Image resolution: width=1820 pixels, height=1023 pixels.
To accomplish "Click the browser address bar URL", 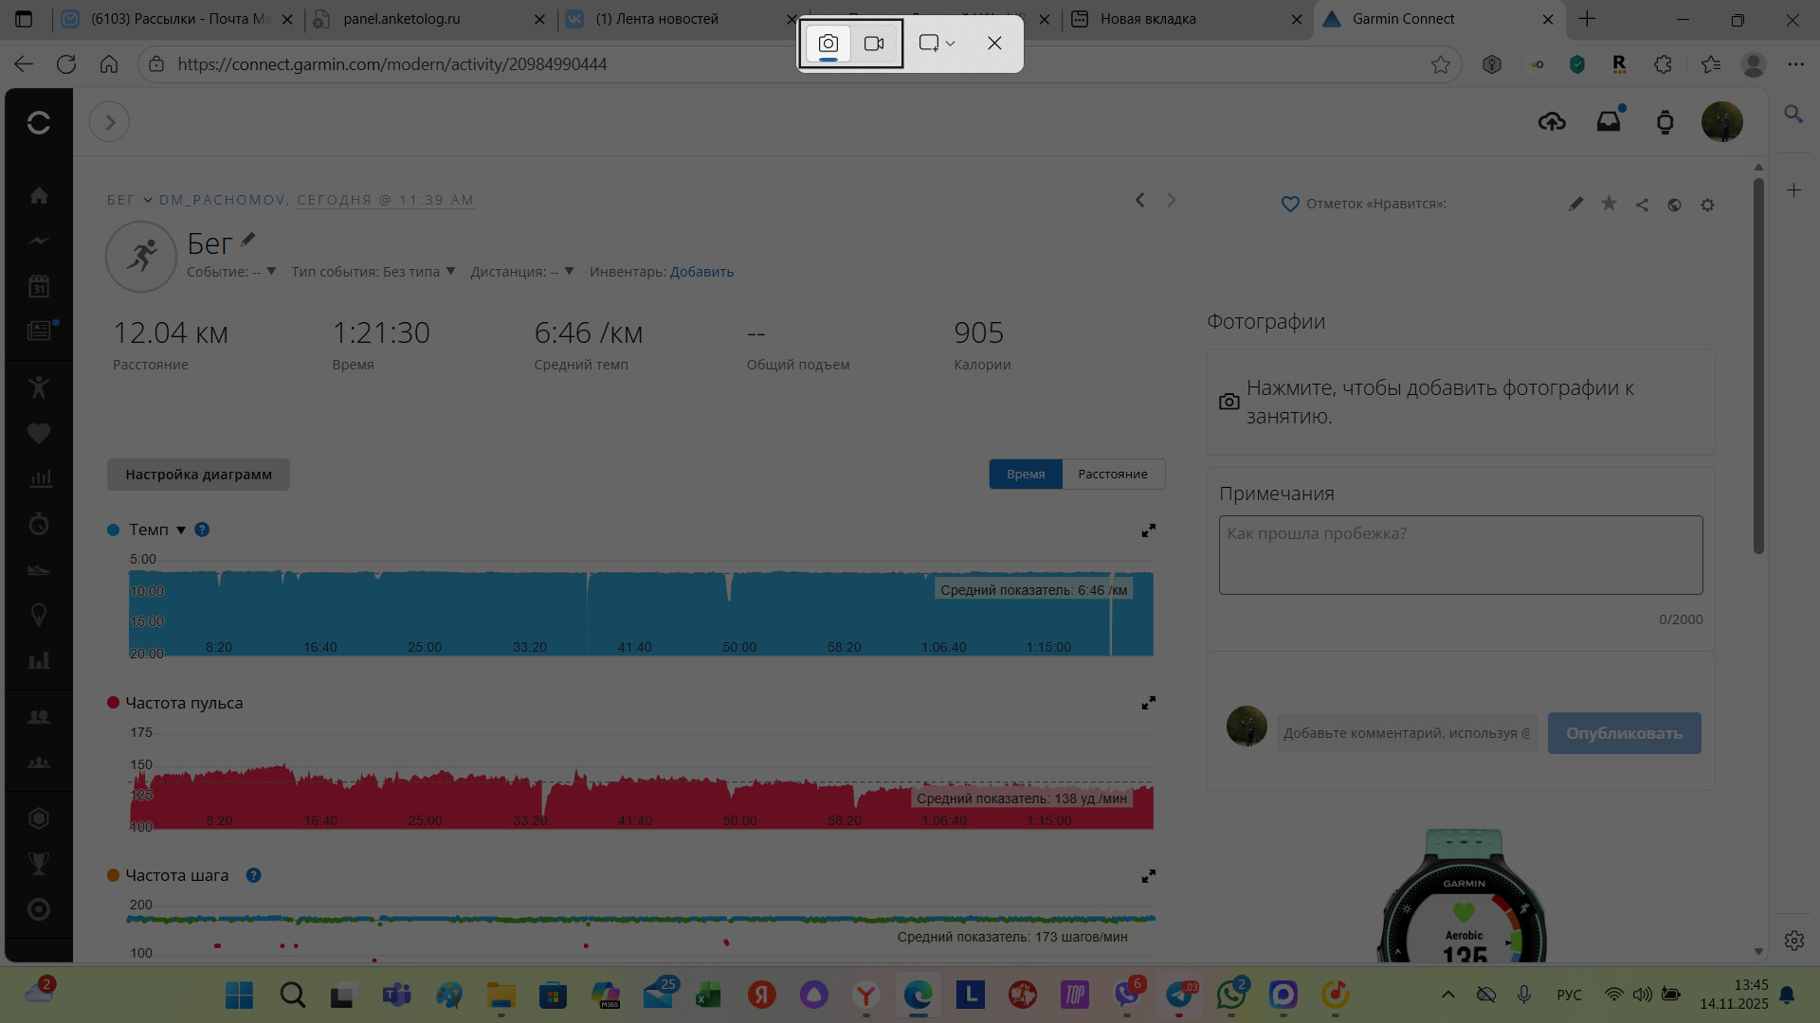I will point(392,64).
